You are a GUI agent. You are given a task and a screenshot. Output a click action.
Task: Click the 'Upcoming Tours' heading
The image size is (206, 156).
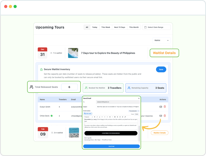tap(50, 27)
